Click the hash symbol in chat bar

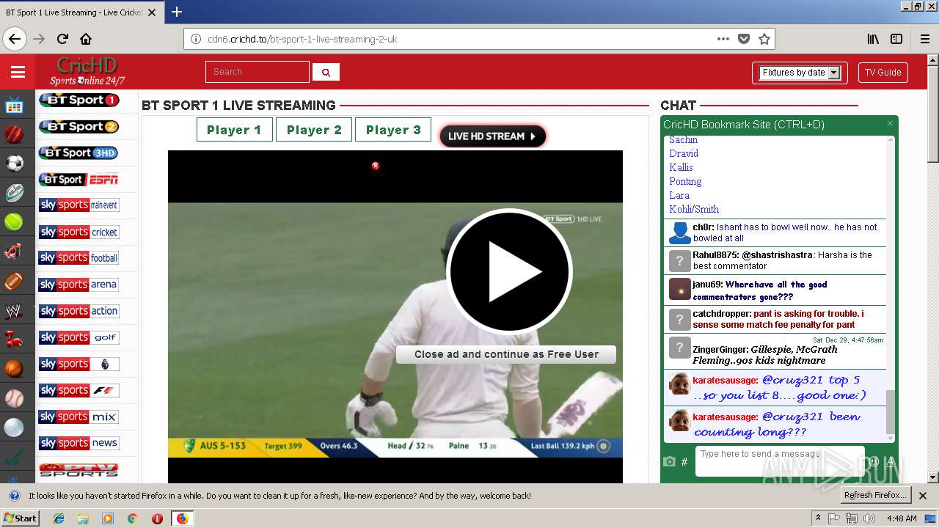tap(684, 461)
